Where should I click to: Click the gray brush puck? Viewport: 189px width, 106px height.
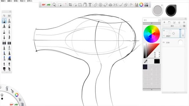coord(157,10)
